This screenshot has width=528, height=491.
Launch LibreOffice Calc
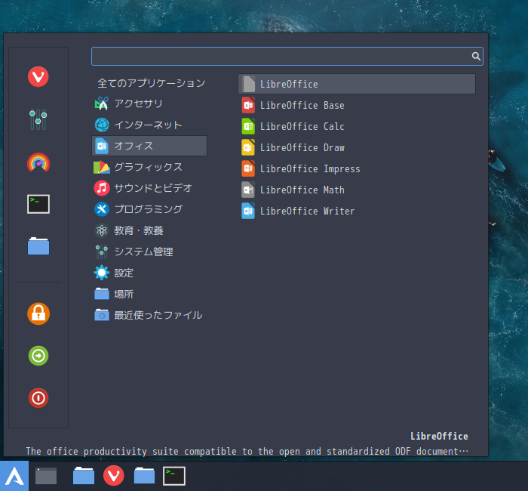[x=357, y=126]
